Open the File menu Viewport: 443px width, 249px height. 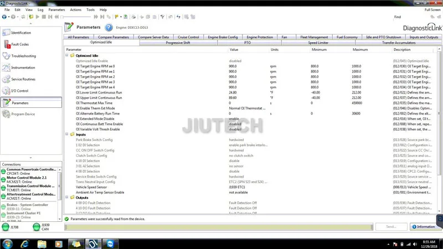click(x=7, y=9)
